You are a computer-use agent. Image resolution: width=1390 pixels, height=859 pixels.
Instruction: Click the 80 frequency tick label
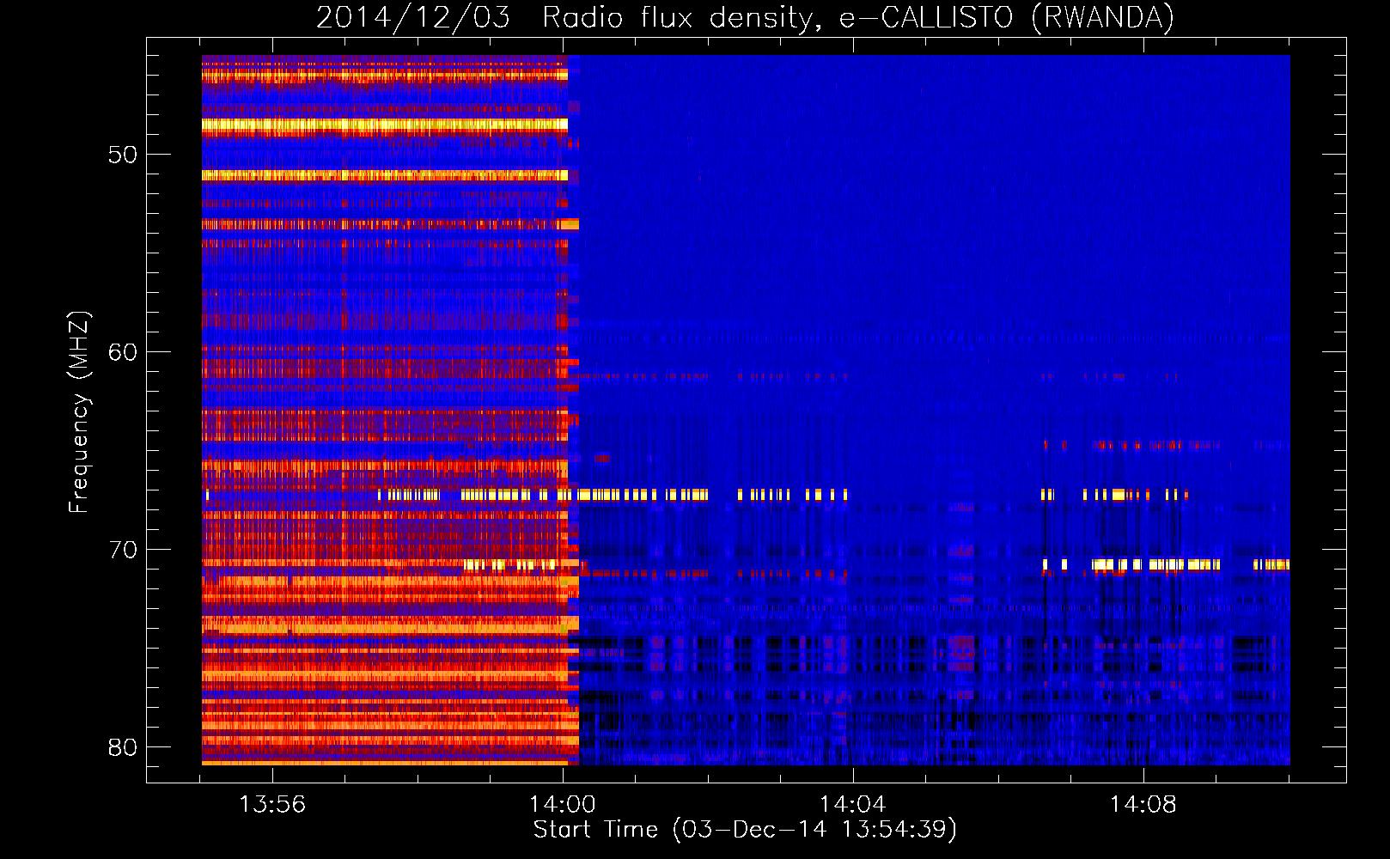click(x=123, y=747)
